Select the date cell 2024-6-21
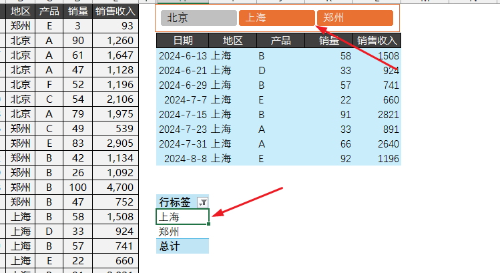This screenshot has height=273, width=500. (183, 71)
